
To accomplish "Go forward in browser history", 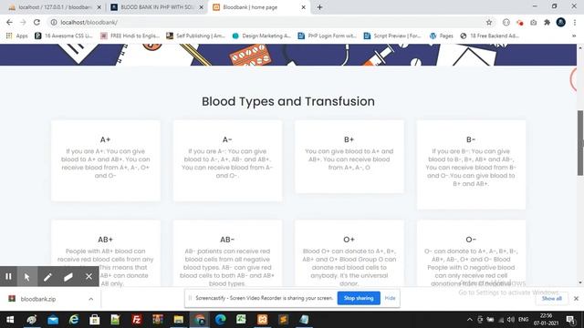I will point(23,22).
